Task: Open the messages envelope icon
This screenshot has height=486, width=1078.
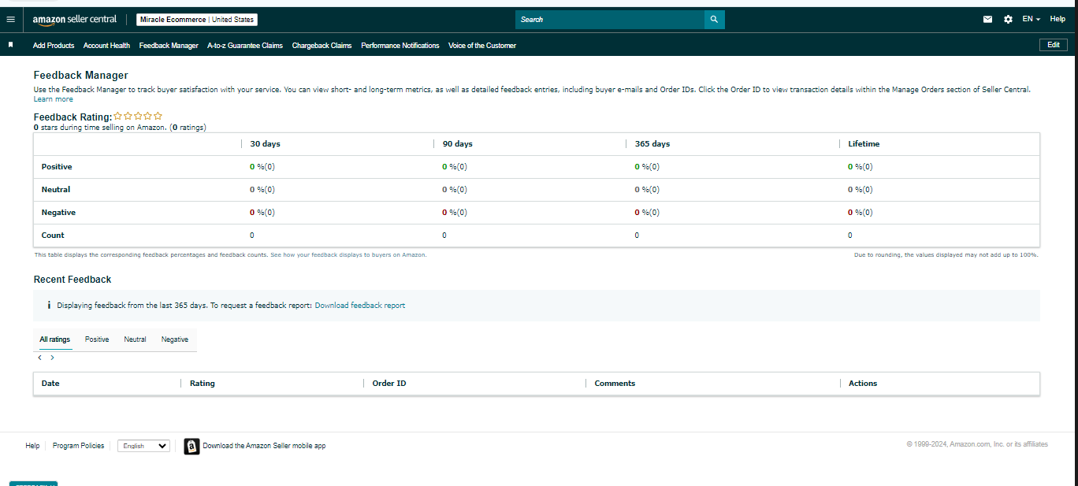Action: pyautogui.click(x=988, y=20)
